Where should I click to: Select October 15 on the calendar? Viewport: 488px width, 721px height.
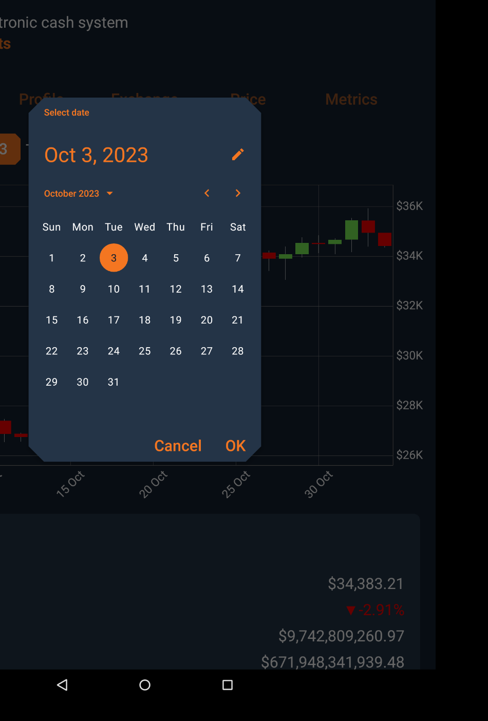tap(51, 320)
